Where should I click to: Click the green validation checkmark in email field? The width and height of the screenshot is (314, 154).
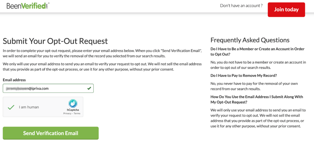tap(89, 88)
